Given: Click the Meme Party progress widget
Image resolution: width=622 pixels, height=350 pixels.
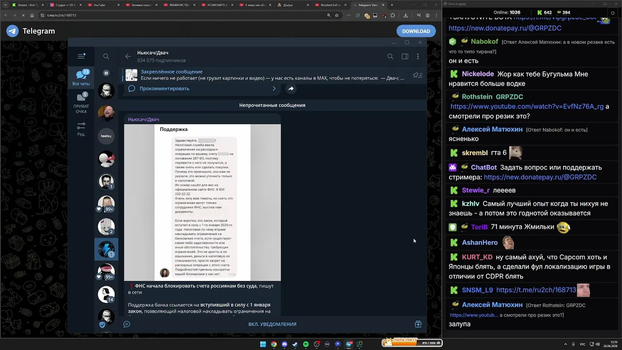Looking at the screenshot, I should tap(412, 342).
